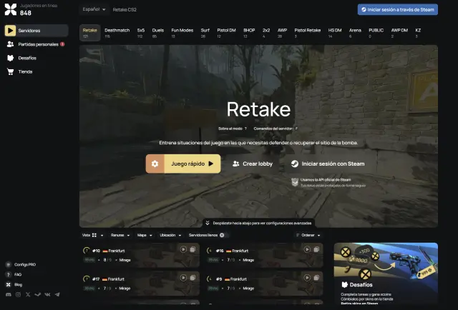Expand the Ranuras filter dropdown
This screenshot has height=310, width=458.
click(x=120, y=235)
